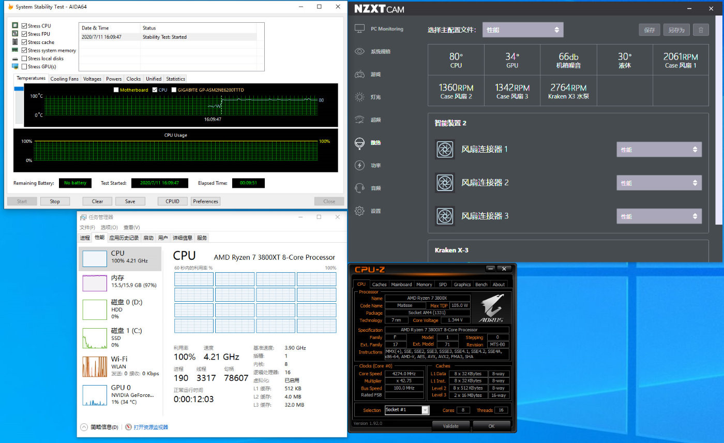Open 打开资源监视器 resource monitor link

[150, 427]
